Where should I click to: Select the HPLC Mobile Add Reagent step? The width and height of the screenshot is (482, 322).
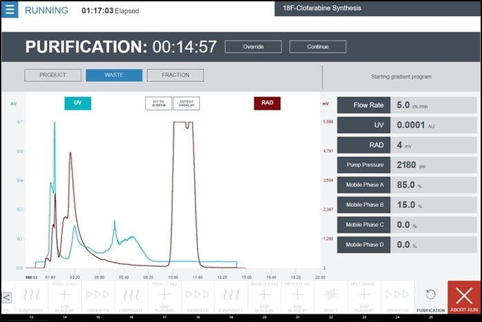tap(364, 297)
